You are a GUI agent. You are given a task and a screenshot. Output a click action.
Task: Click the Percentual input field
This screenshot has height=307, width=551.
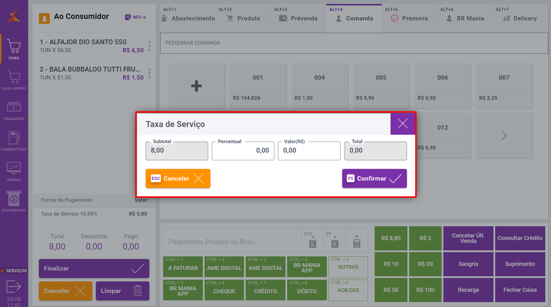pos(243,151)
